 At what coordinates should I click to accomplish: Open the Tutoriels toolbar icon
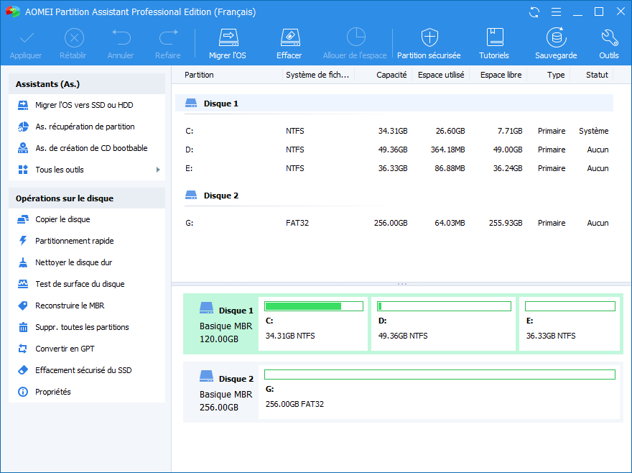pyautogui.click(x=494, y=38)
